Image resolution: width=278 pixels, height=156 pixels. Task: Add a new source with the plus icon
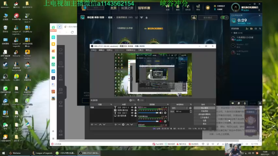(115, 124)
